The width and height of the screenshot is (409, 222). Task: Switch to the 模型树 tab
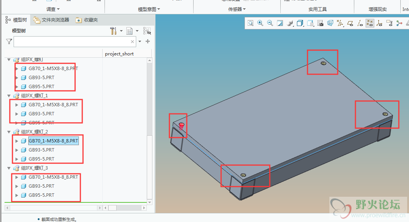16,20
